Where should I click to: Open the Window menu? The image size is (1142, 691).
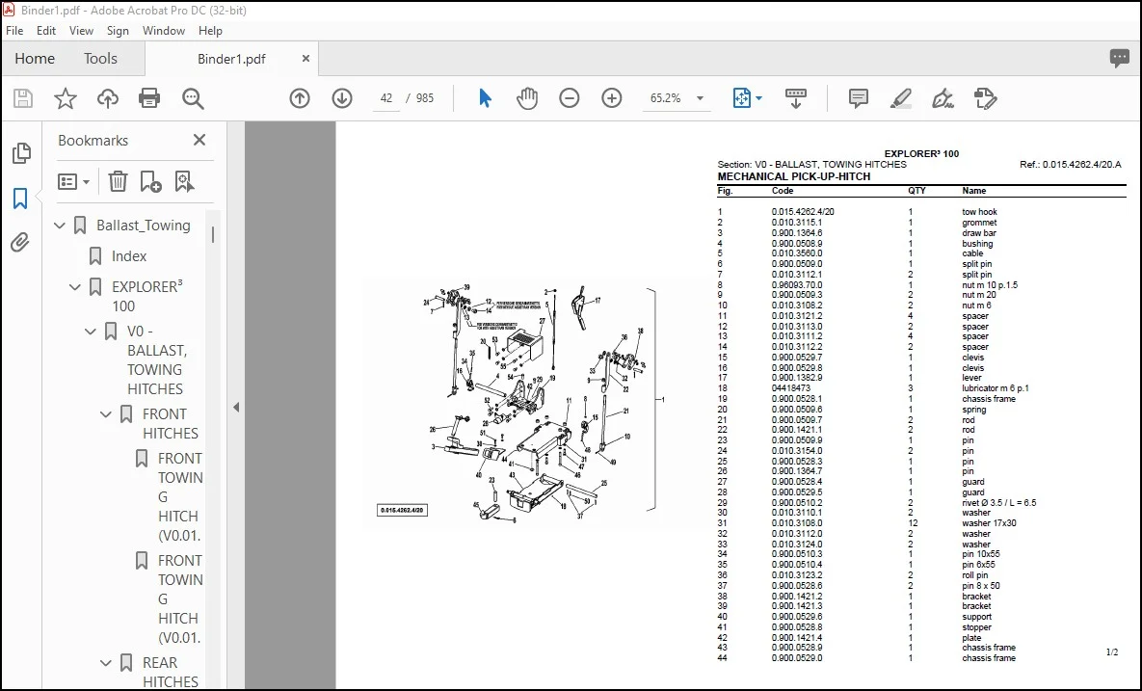(x=163, y=31)
